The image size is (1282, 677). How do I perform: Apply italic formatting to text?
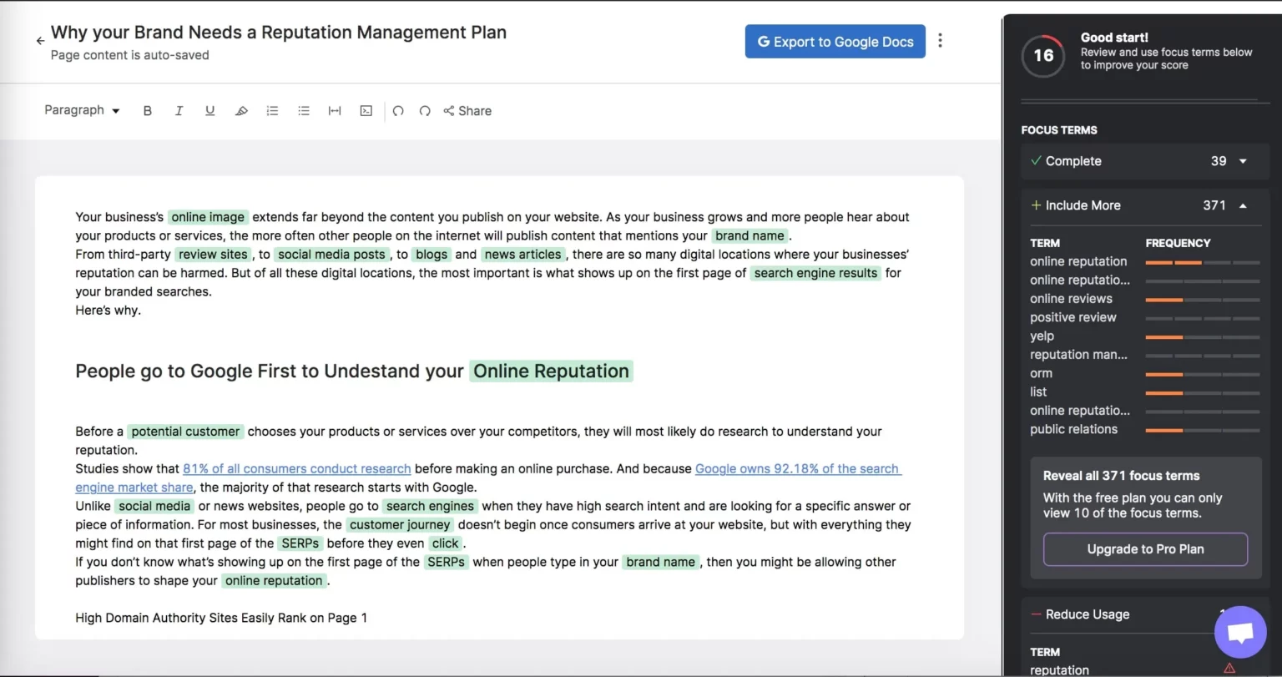point(179,111)
